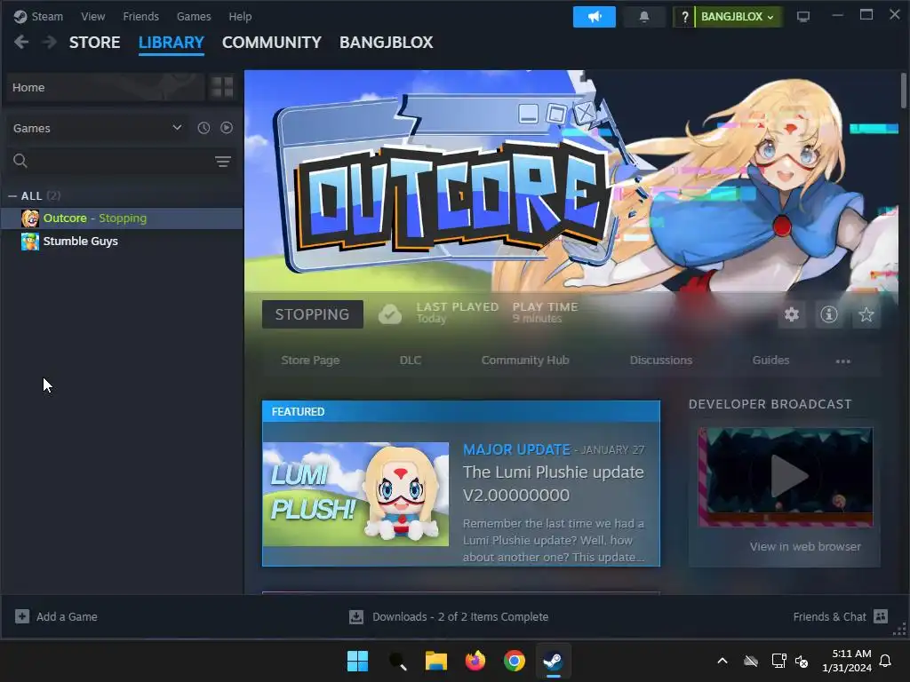
Task: Open The Lumi Plushie update headline
Action: pyautogui.click(x=553, y=483)
